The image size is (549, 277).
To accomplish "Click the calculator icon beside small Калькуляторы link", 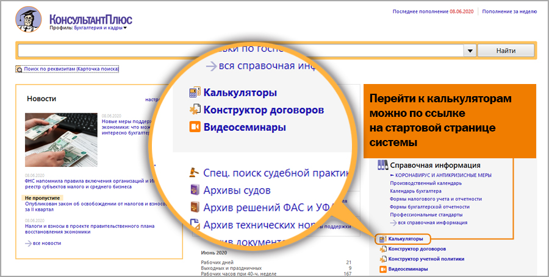I will pos(382,239).
